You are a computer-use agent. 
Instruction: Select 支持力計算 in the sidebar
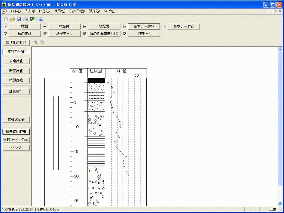[x=16, y=51]
